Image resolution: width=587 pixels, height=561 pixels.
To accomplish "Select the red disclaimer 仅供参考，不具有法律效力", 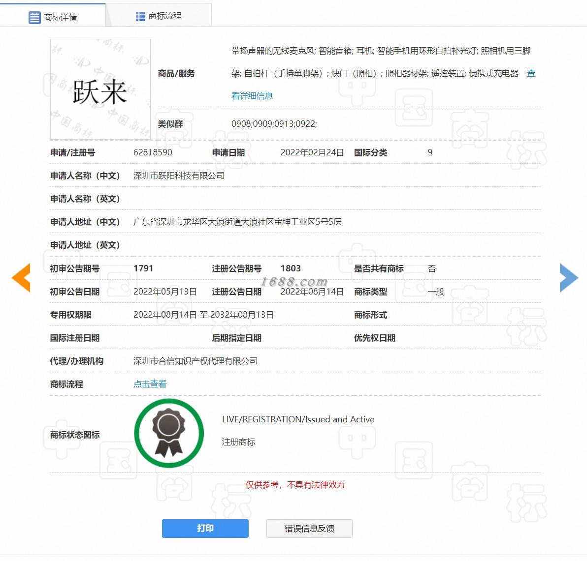I will (x=295, y=485).
